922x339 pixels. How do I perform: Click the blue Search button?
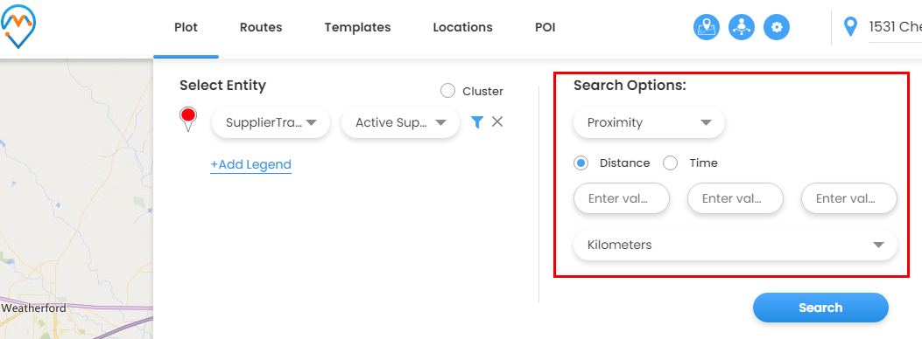point(820,308)
